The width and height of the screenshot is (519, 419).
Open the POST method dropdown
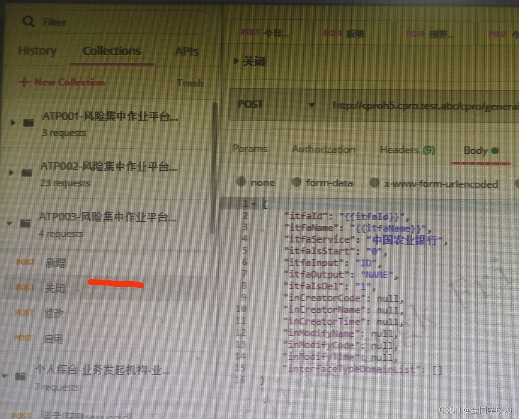pos(276,105)
